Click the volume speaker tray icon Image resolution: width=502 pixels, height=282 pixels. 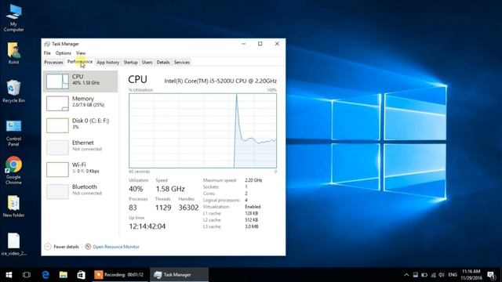[442, 275]
